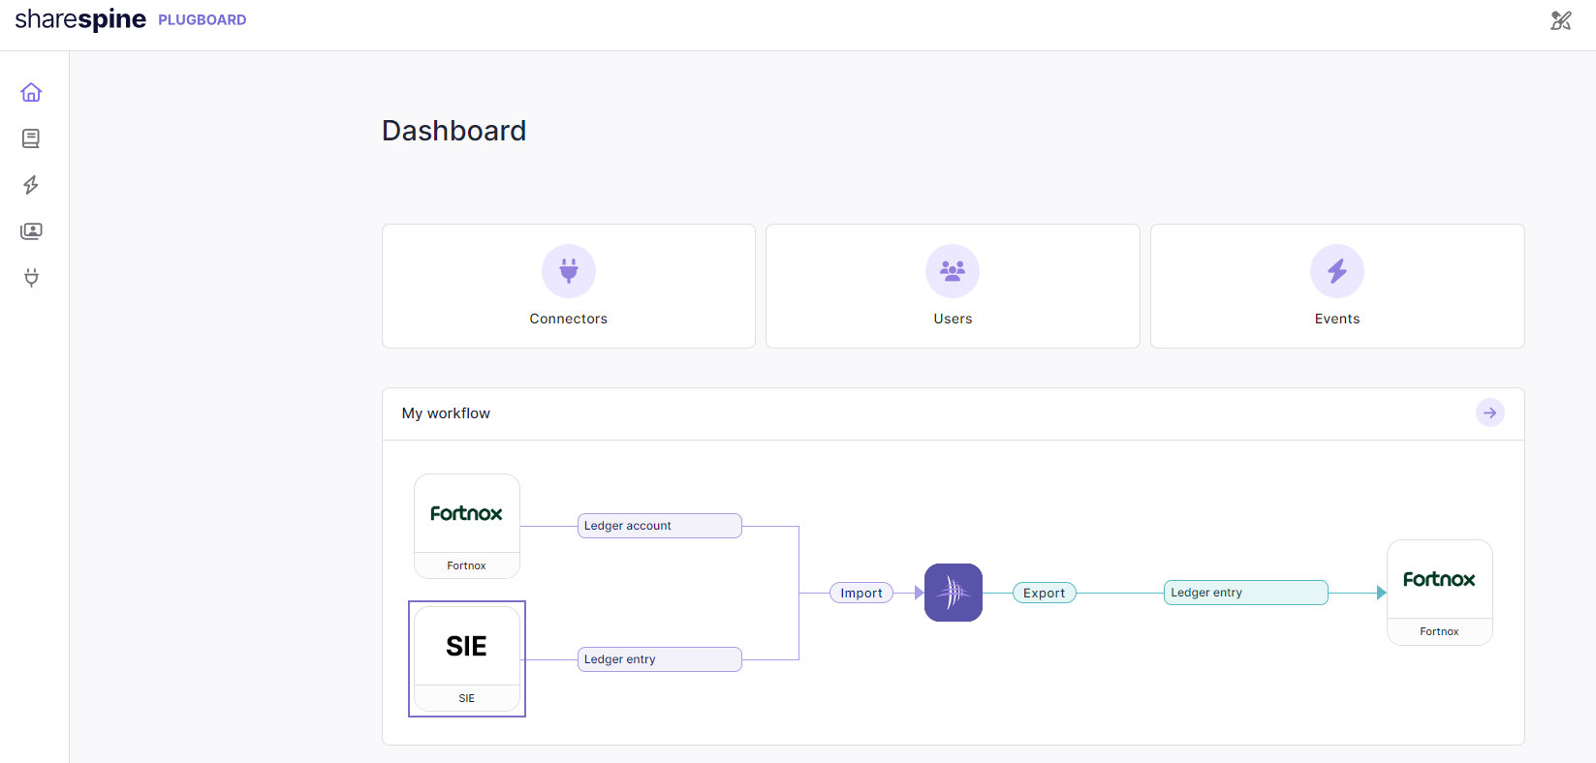Select the SIE source connector tile
The height and width of the screenshot is (763, 1596).
tap(467, 659)
